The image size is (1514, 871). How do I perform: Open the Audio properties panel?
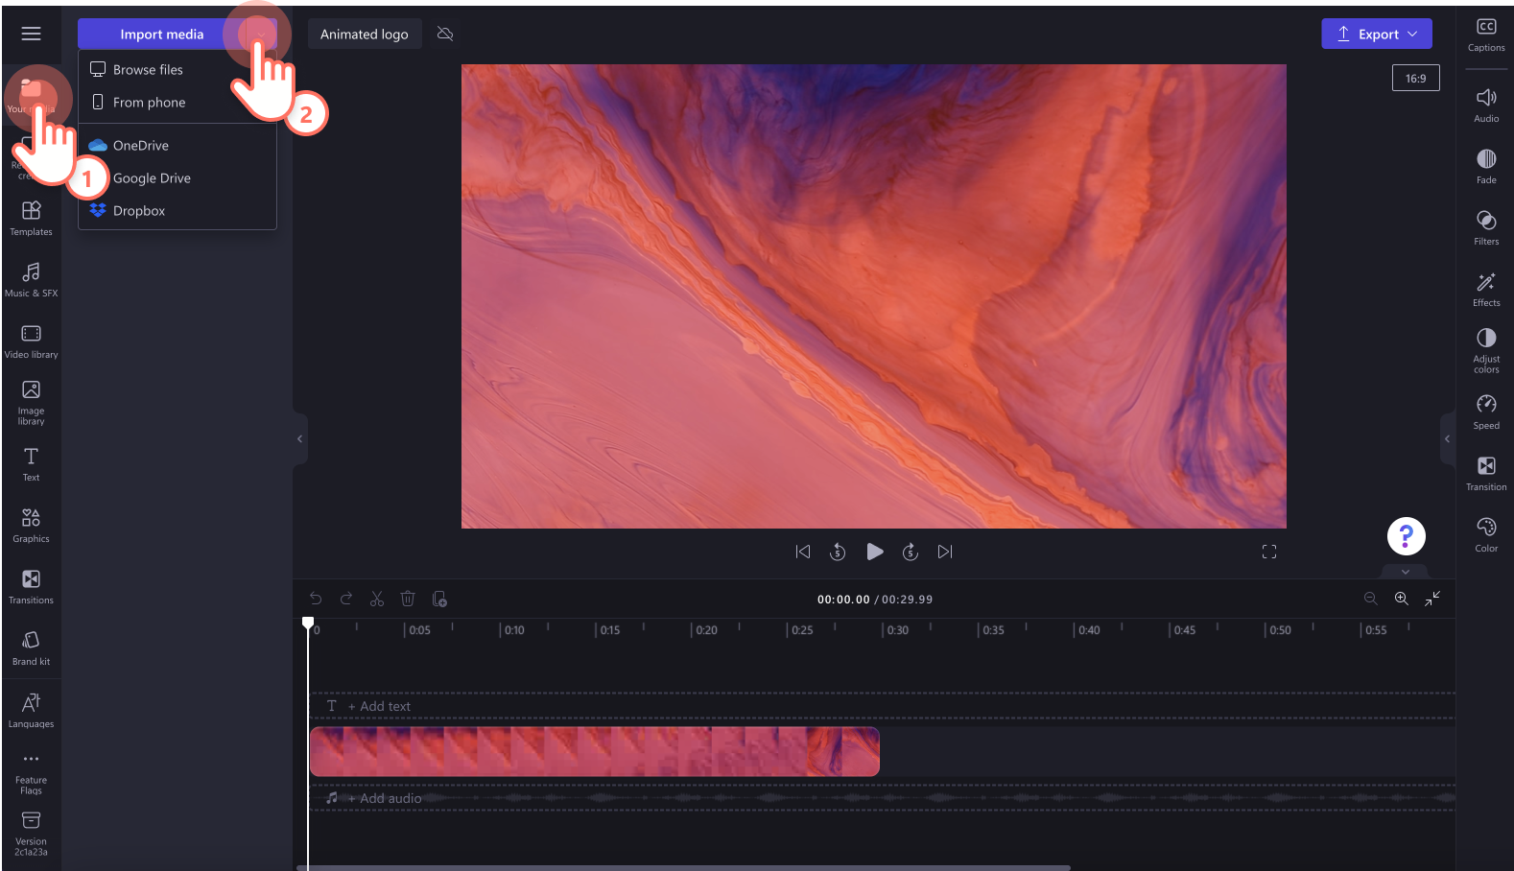tap(1486, 105)
